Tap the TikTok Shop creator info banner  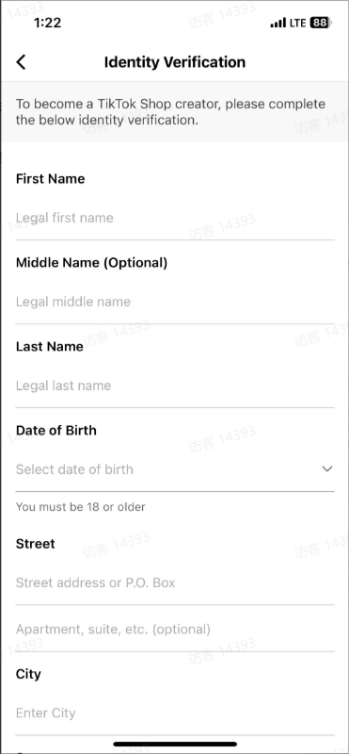[175, 112]
